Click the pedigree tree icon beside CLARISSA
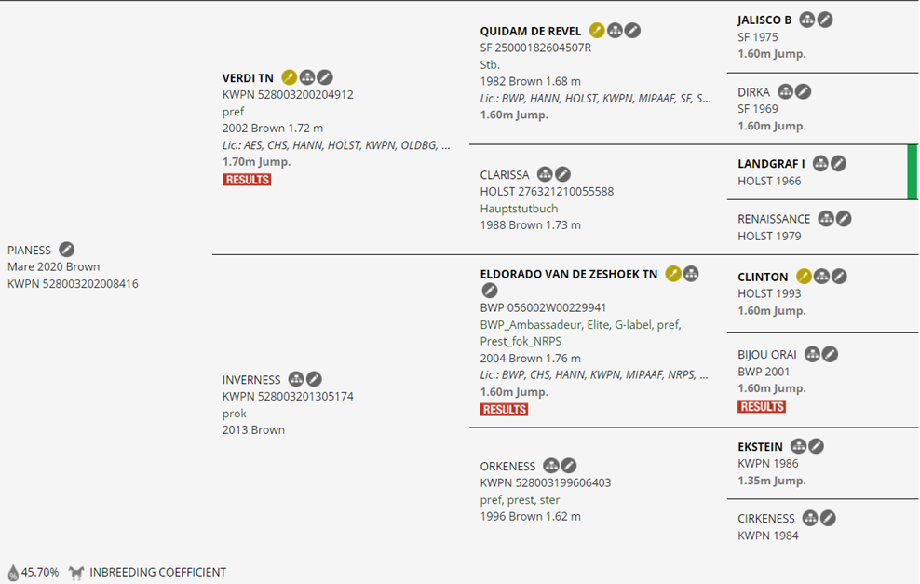Image resolution: width=920 pixels, height=584 pixels. 546,174
